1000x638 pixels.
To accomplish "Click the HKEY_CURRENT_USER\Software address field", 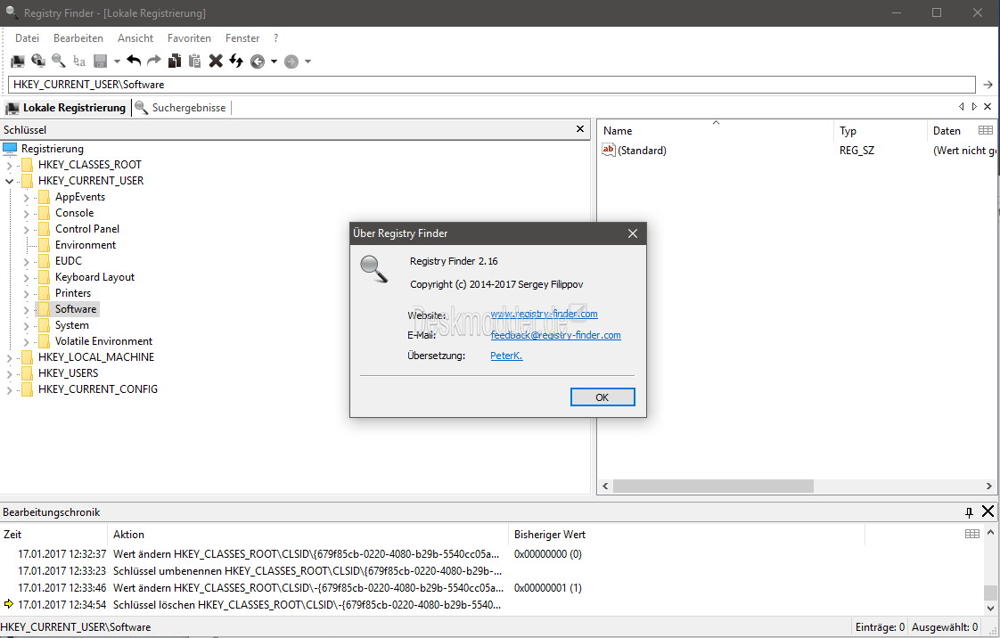I will [491, 85].
